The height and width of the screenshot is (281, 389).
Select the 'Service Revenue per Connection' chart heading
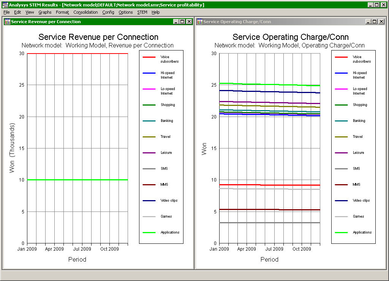coord(98,37)
